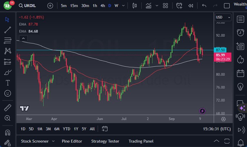Screen dimensions: 247x147
Task: Toggle magnet mode on
Action: tap(8, 132)
